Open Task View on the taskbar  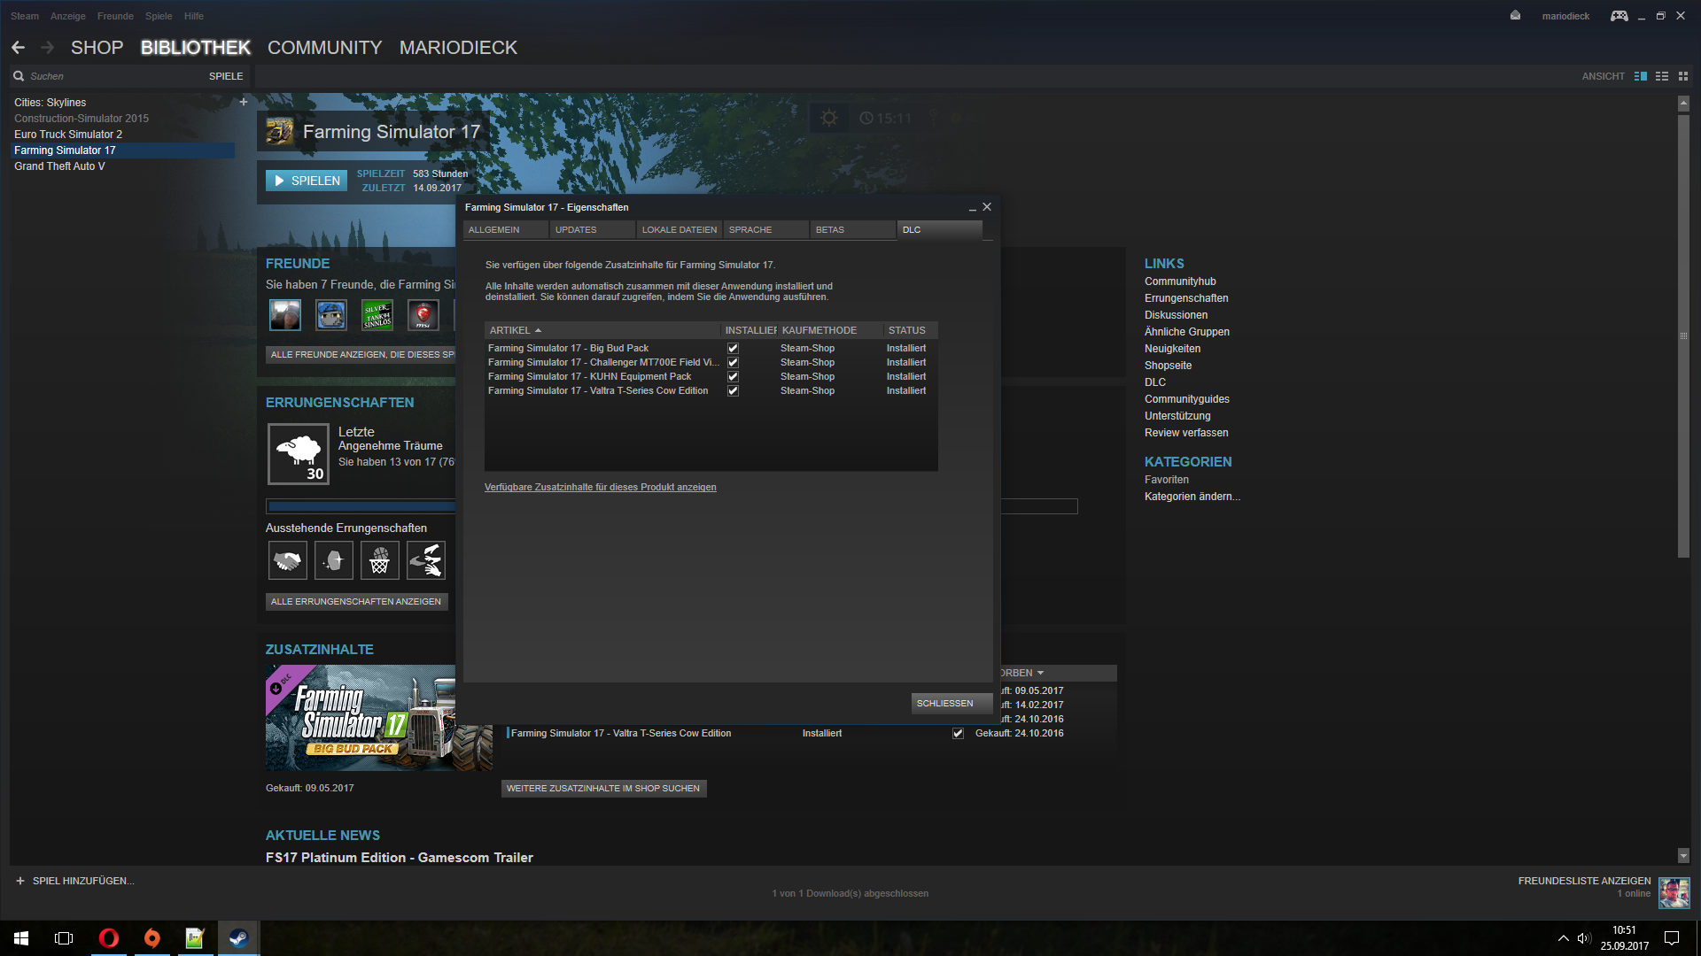(64, 938)
